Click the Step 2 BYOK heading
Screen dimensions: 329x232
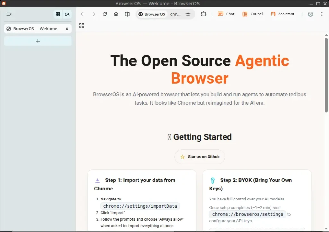pos(251,184)
